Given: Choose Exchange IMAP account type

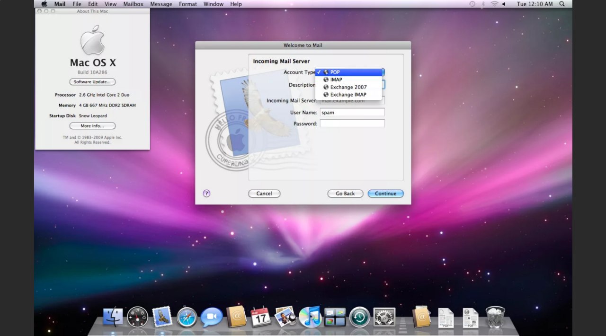Looking at the screenshot, I should 348,95.
